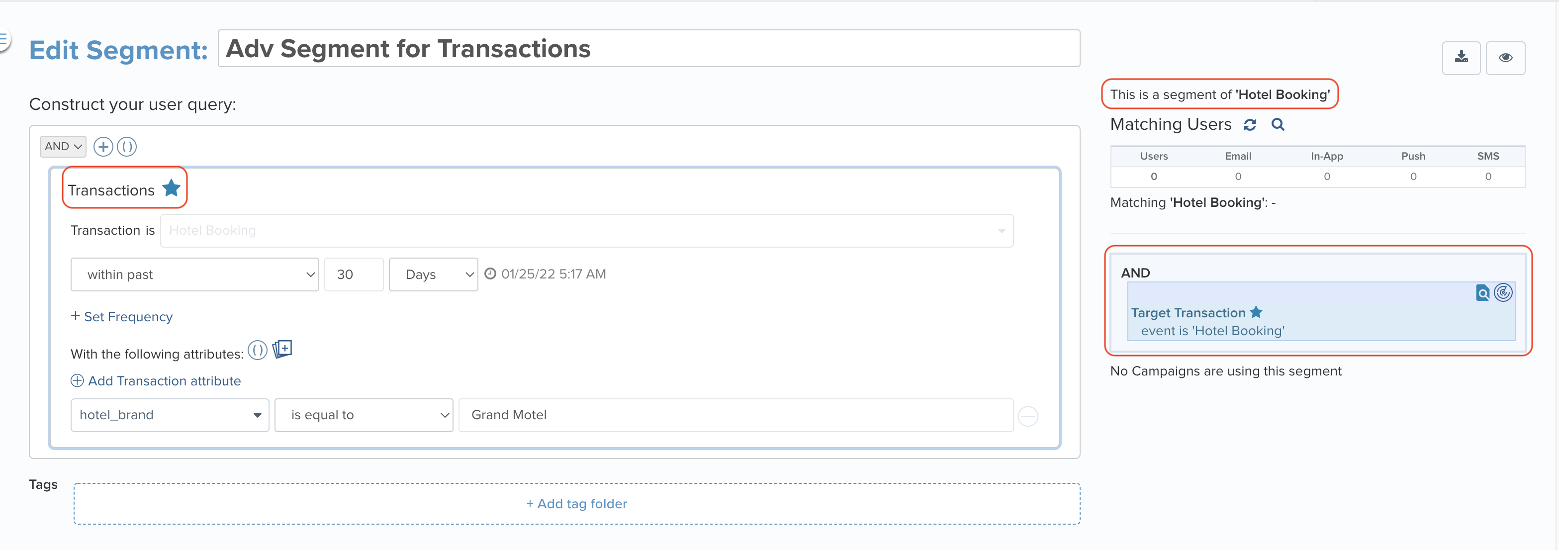1559x550 pixels.
Task: Open the within past dropdown
Action: tap(195, 275)
